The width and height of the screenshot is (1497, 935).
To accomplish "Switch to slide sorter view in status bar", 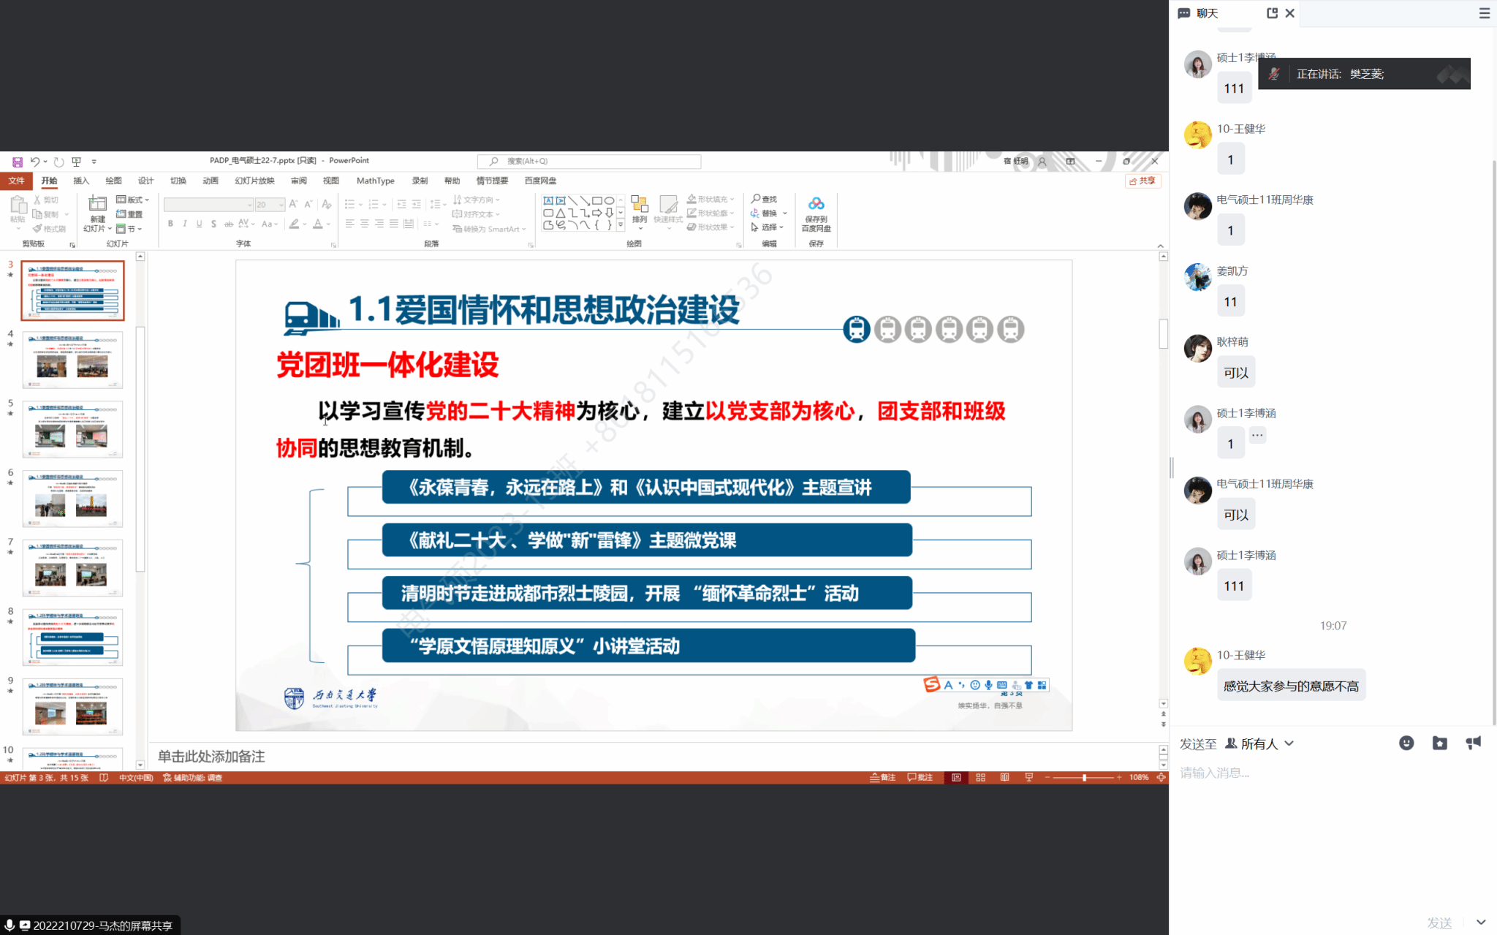I will 980,777.
